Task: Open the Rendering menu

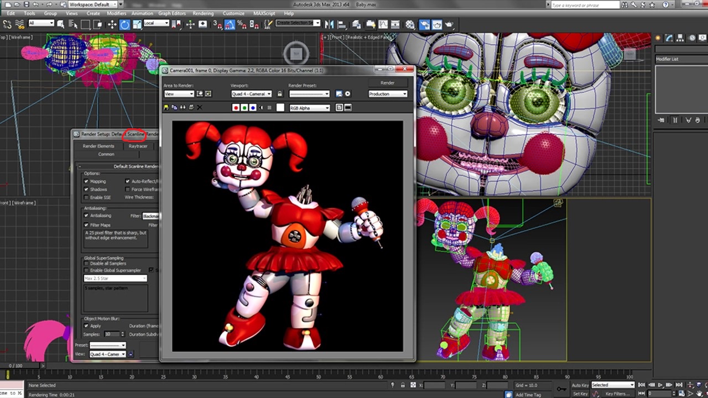Action: (203, 13)
